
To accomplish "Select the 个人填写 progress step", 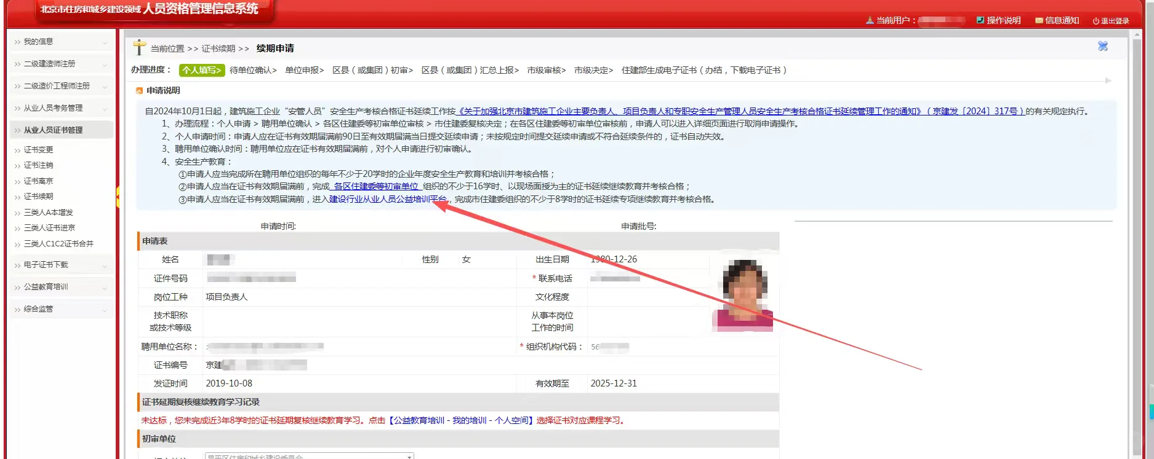I will point(202,70).
